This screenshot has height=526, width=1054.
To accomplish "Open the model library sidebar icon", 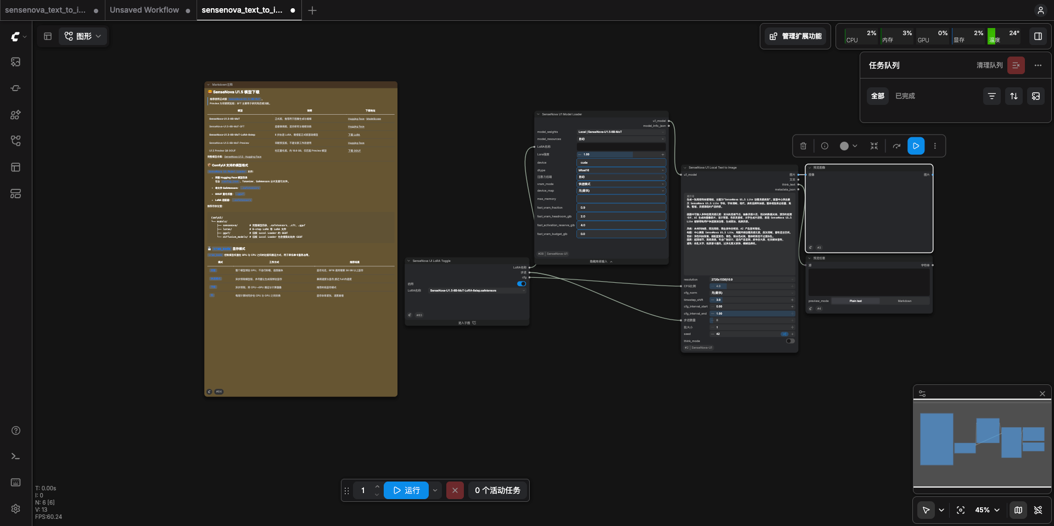I will tap(16, 115).
